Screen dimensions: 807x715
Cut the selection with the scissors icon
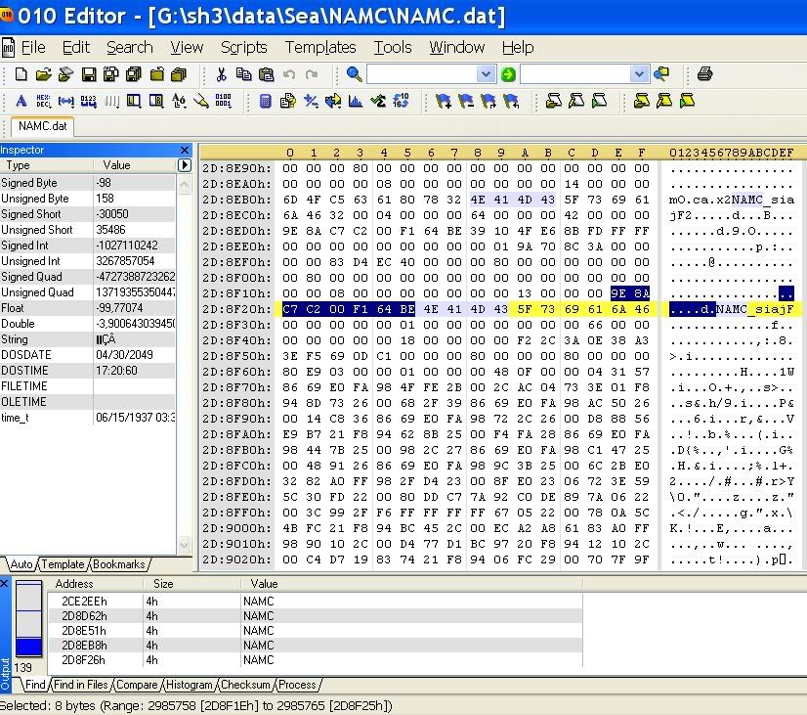tap(222, 74)
